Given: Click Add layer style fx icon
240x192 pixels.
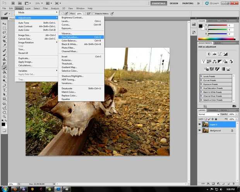Looking at the screenshot, I should pos(208,183).
